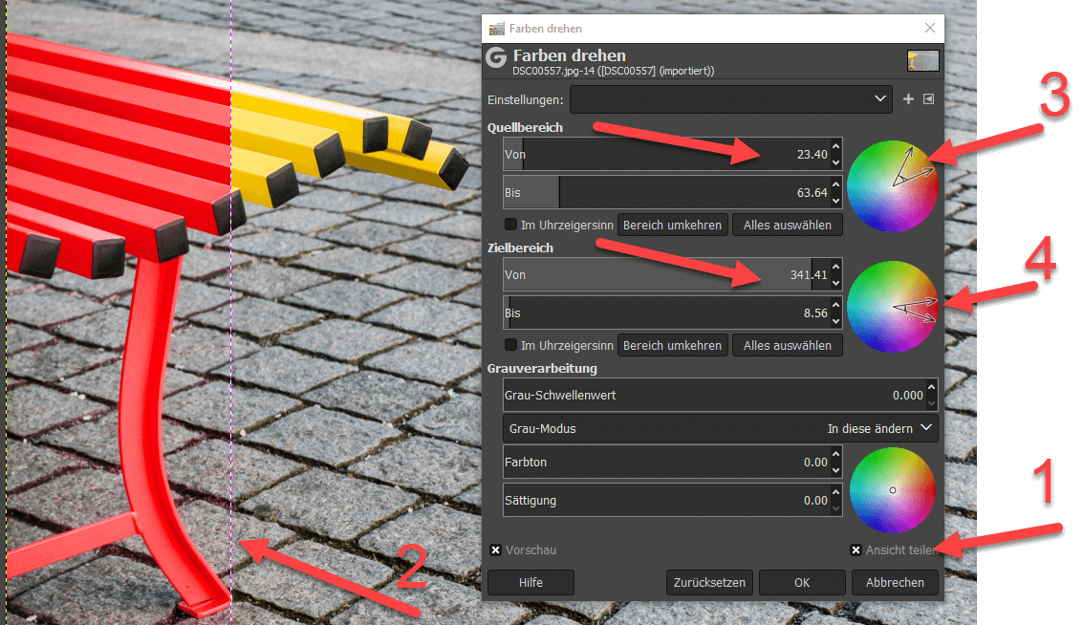This screenshot has height=625, width=1083.
Task: Click the image preview thumbnail in dialog header
Action: 922,61
